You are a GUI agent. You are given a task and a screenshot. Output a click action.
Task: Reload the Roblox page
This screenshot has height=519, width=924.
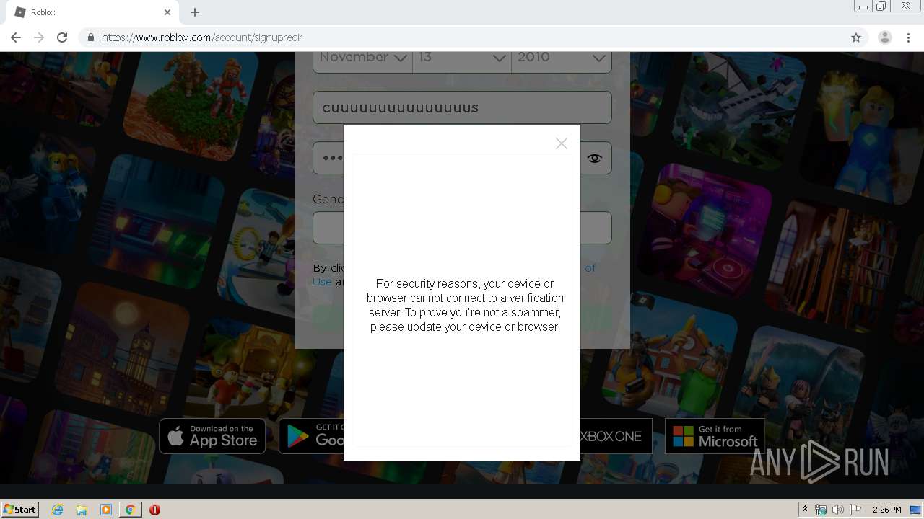tap(62, 37)
